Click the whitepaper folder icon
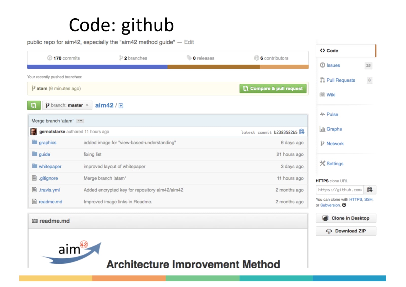Viewport: 406px width, 287px height. pyautogui.click(x=35, y=166)
